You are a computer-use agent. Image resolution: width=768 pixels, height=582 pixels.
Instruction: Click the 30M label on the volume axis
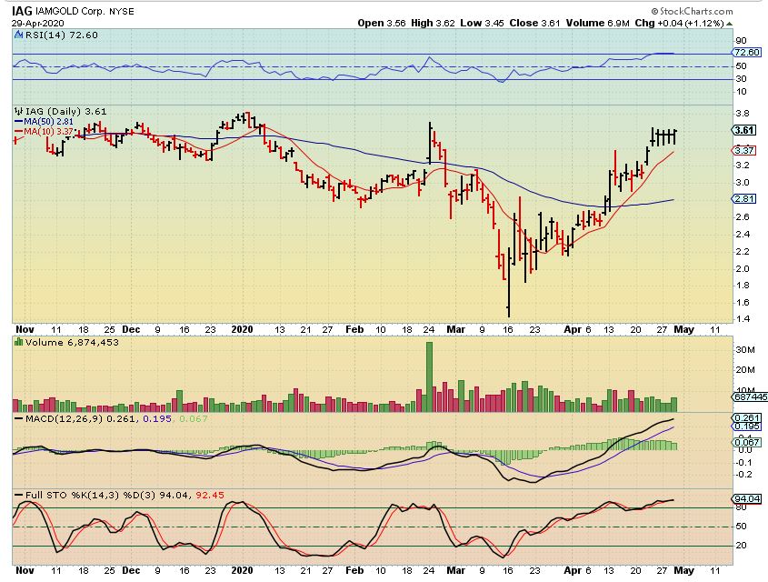click(x=744, y=350)
